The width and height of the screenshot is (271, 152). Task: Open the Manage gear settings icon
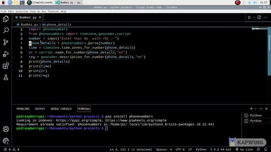pos(6,141)
